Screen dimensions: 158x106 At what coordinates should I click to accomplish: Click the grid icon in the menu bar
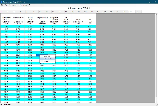(x=2, y=5)
